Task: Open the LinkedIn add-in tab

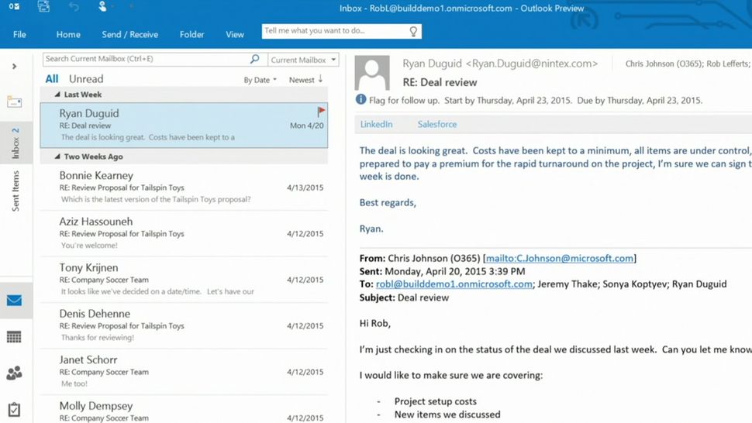Action: (376, 124)
